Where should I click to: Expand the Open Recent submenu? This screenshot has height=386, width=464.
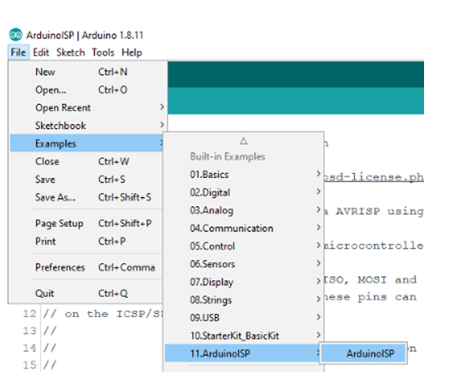[87, 107]
